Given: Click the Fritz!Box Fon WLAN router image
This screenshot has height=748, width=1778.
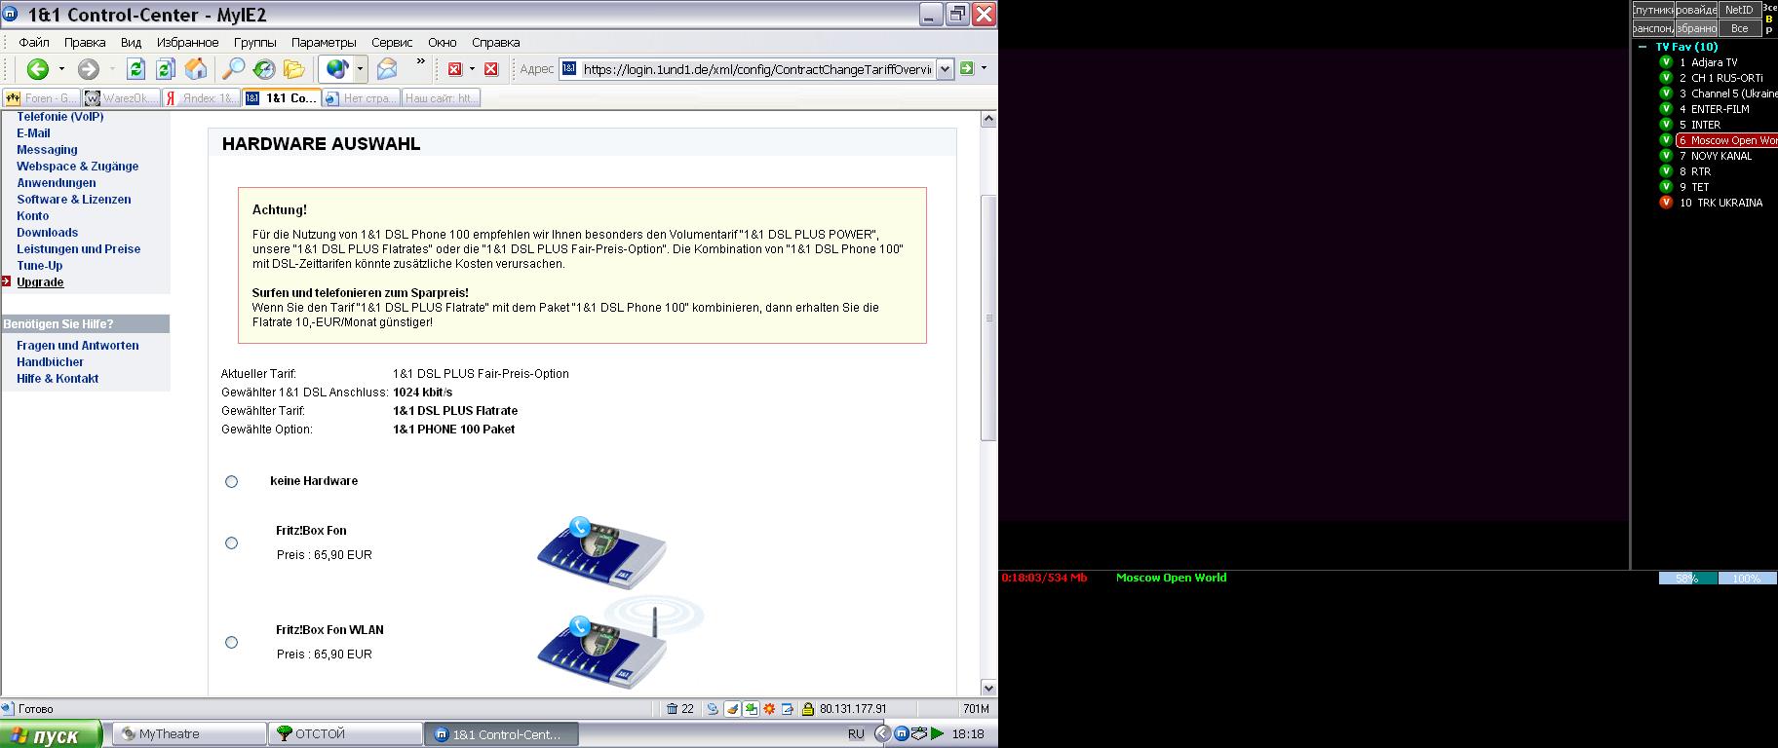Looking at the screenshot, I should pyautogui.click(x=618, y=645).
